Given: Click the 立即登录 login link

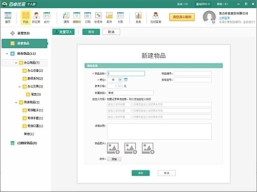Looking at the screenshot, I should 224,18.
